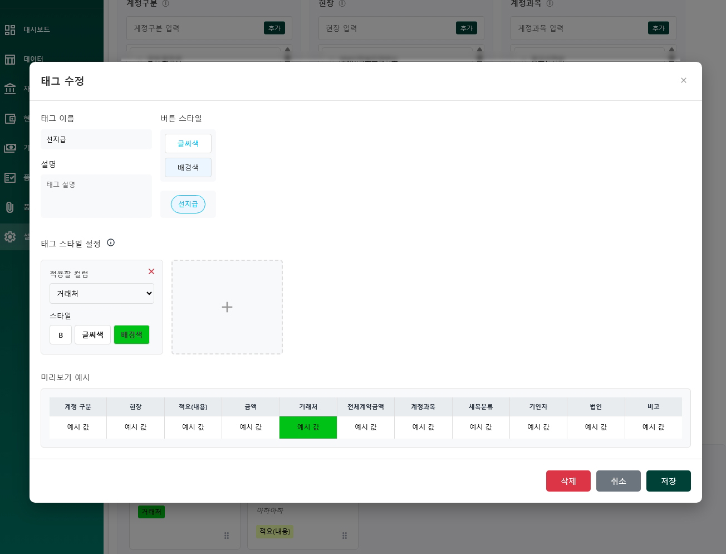
Task: Enable 글씨색 in the 버튼 스타일 section
Action: tap(188, 143)
